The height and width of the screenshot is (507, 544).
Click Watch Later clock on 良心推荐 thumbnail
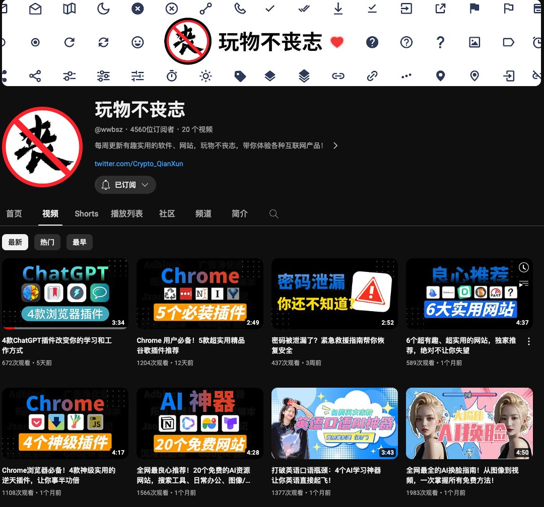[523, 267]
